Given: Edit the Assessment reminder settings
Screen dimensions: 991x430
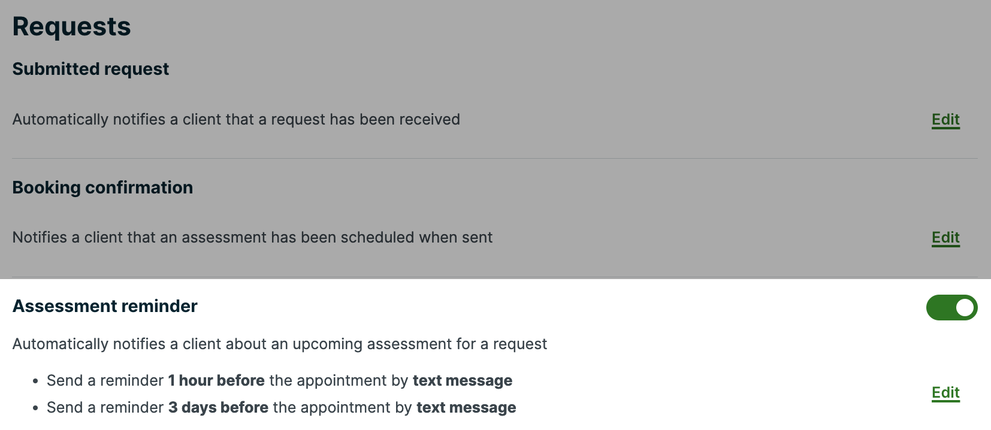Looking at the screenshot, I should tap(944, 393).
